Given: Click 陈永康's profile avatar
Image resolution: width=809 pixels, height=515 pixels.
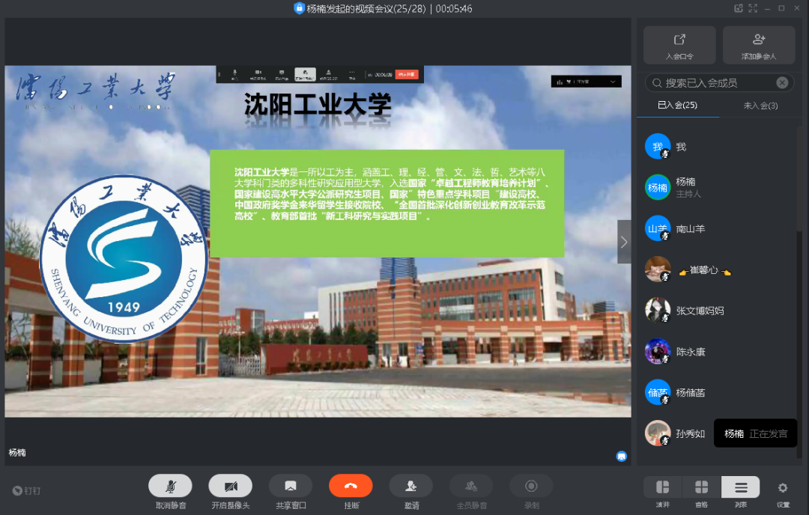Looking at the screenshot, I should pos(658,352).
